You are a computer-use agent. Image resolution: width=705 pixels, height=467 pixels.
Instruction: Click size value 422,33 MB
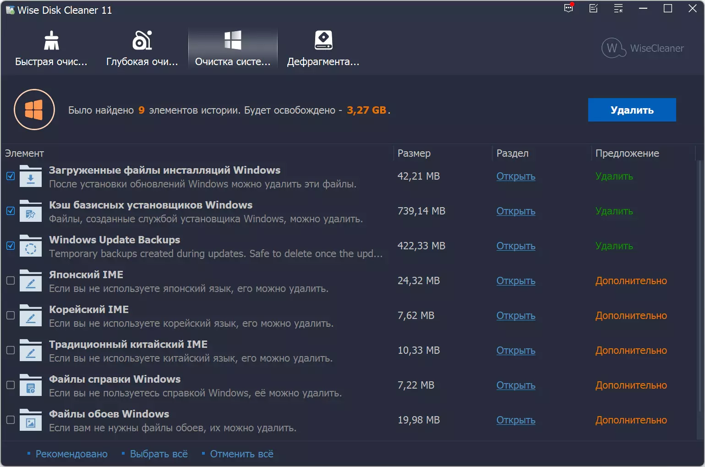click(421, 246)
